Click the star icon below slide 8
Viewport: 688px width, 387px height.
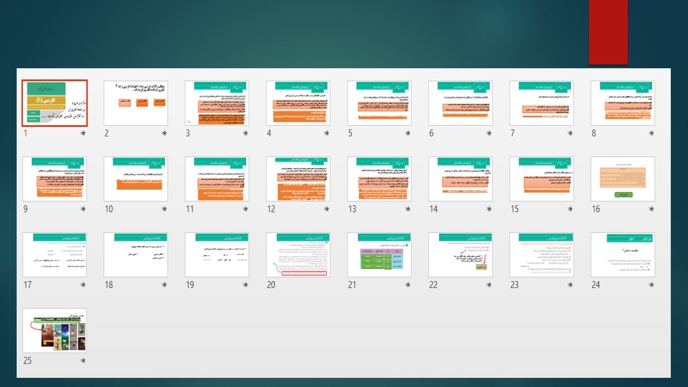click(x=651, y=133)
